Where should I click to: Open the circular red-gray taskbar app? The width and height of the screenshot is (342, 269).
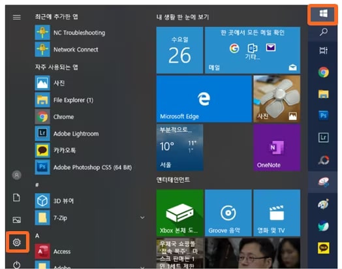tap(323, 160)
